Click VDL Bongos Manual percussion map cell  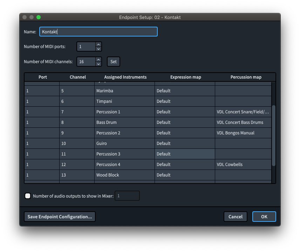point(243,133)
